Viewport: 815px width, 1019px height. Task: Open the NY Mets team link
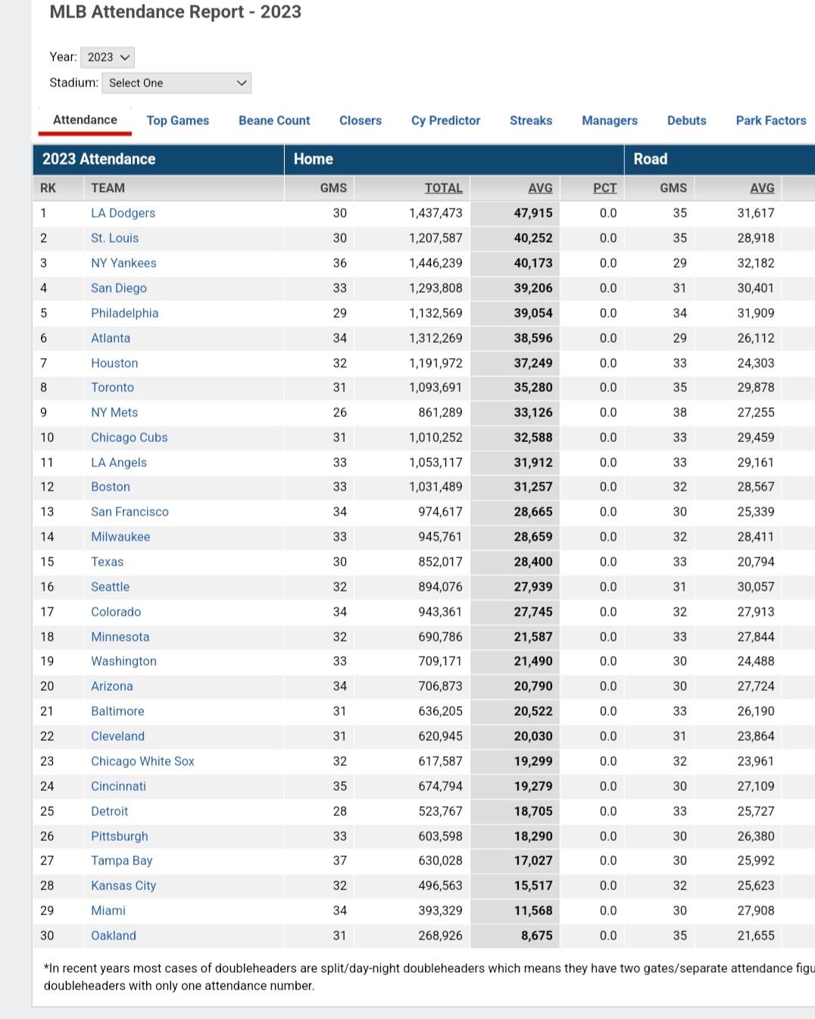(x=114, y=412)
